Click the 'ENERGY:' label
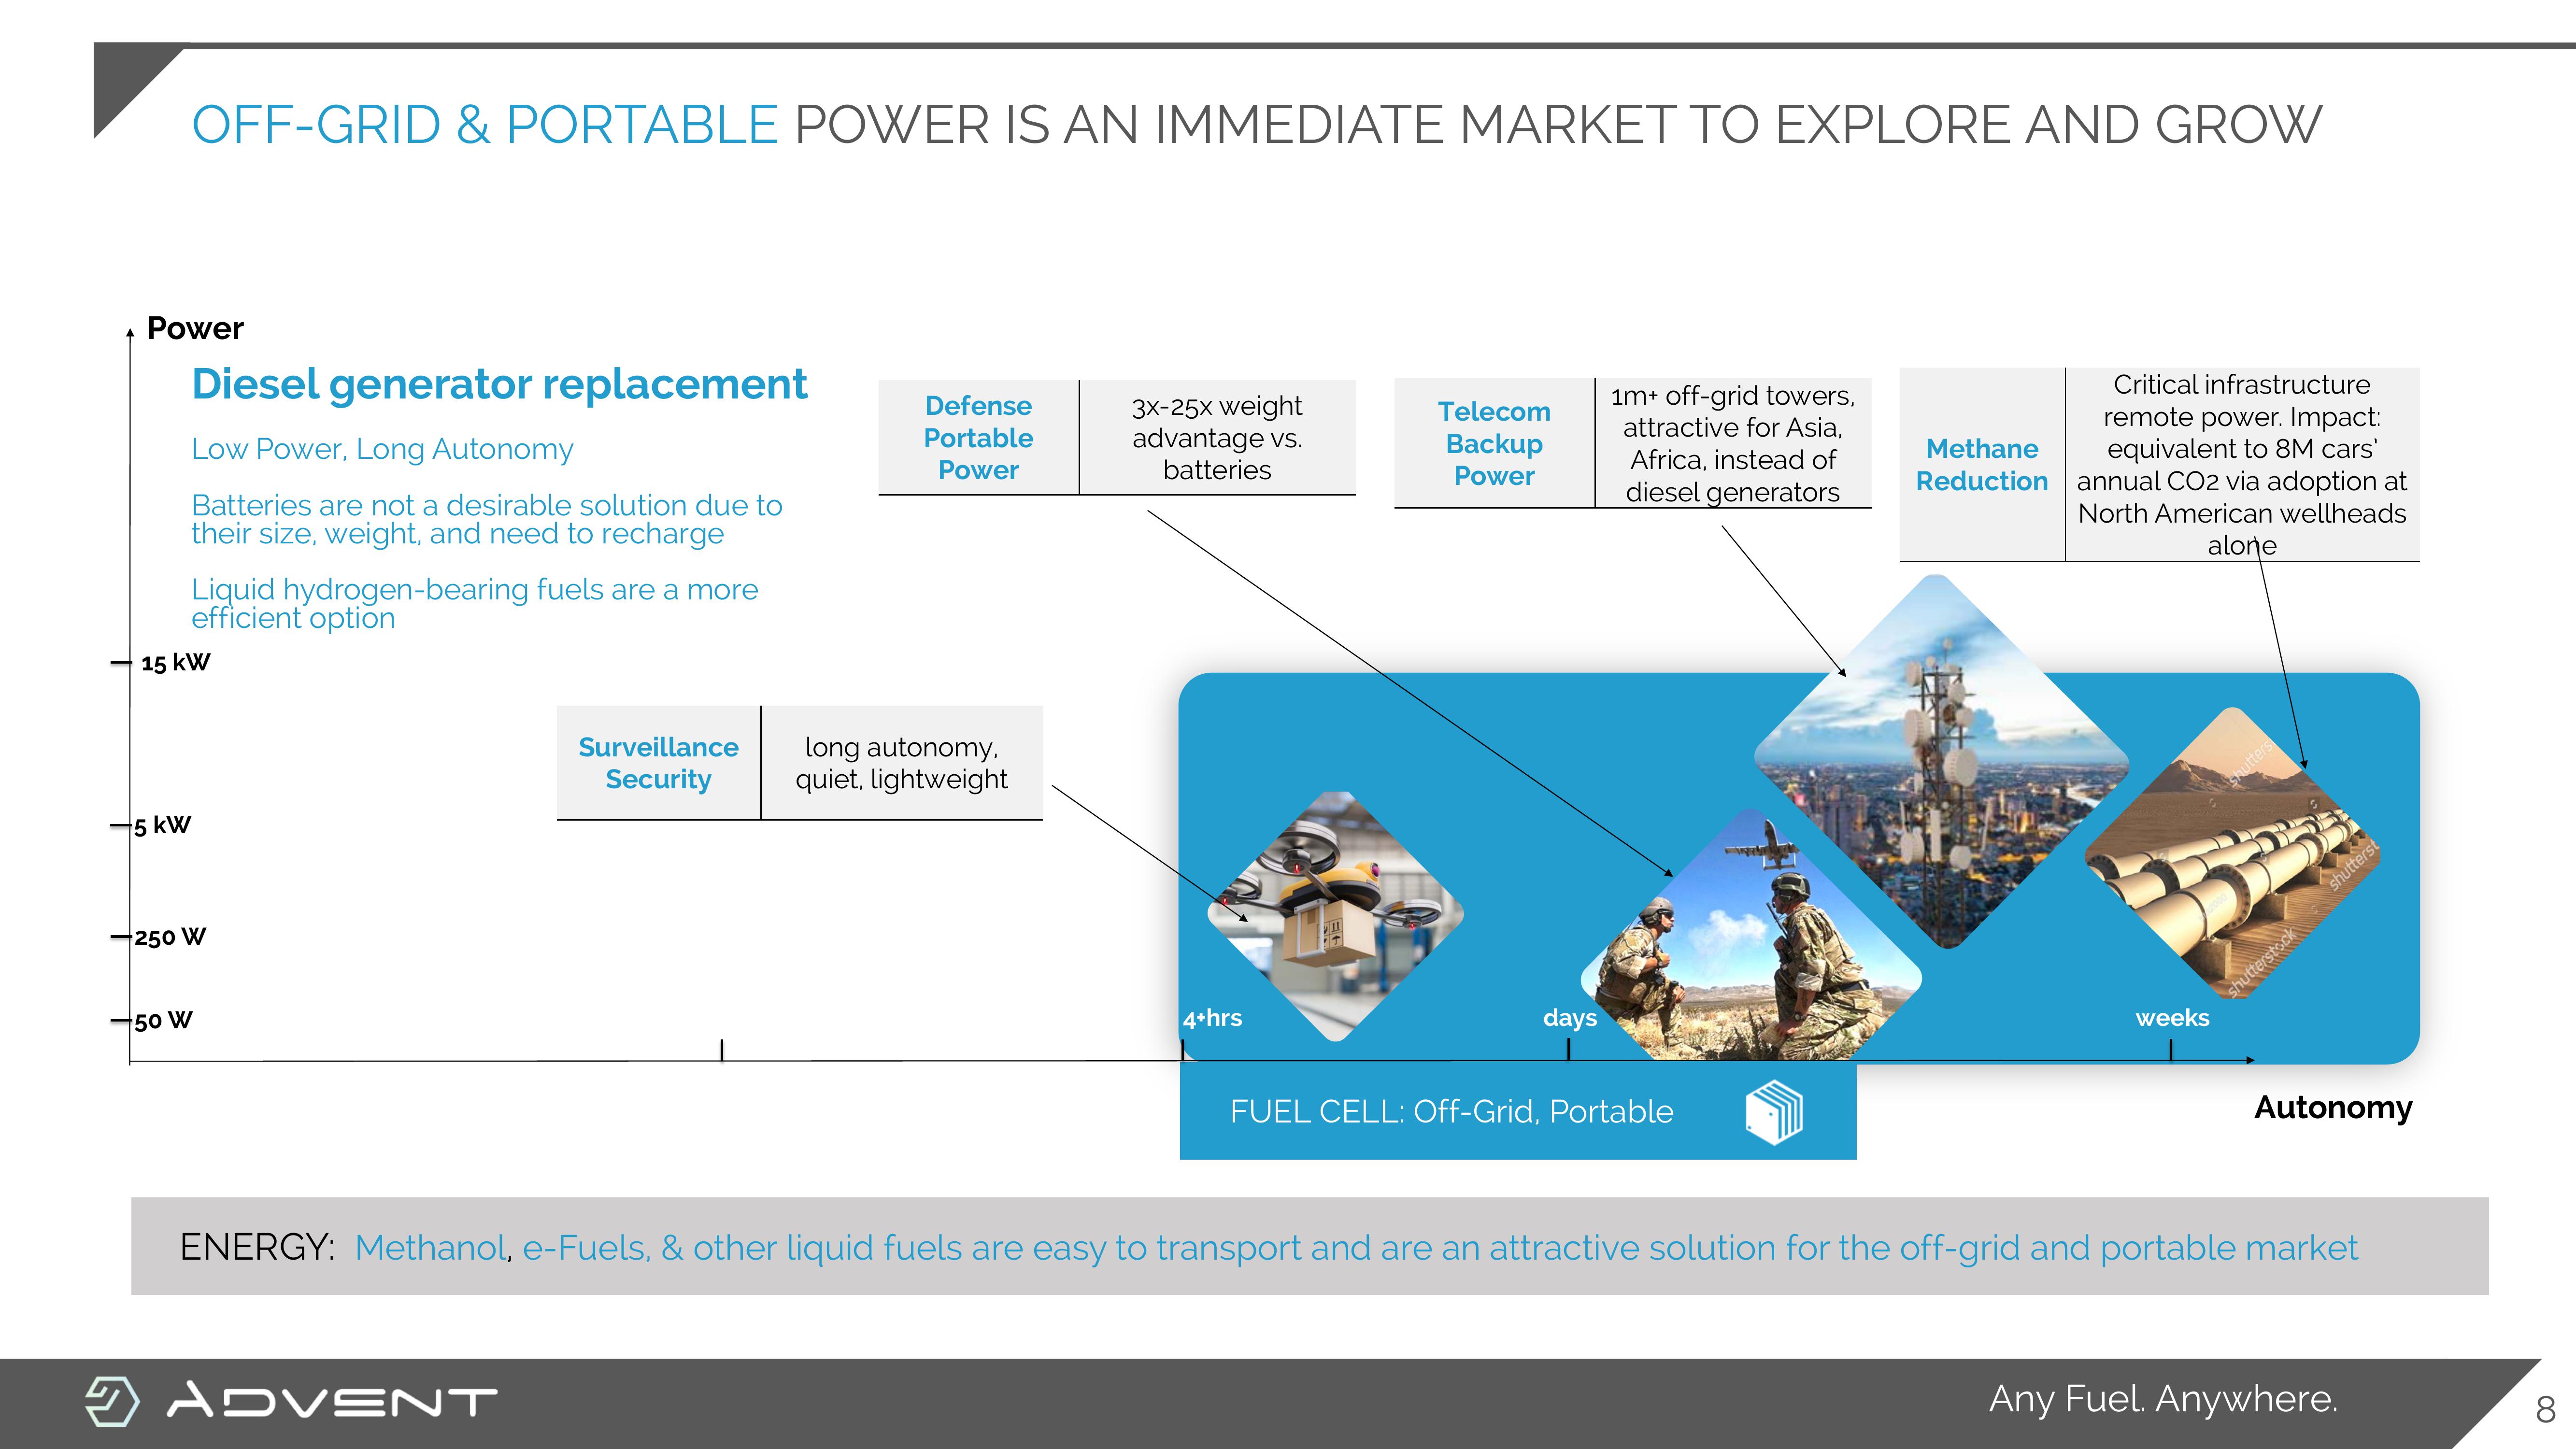 tap(257, 1247)
